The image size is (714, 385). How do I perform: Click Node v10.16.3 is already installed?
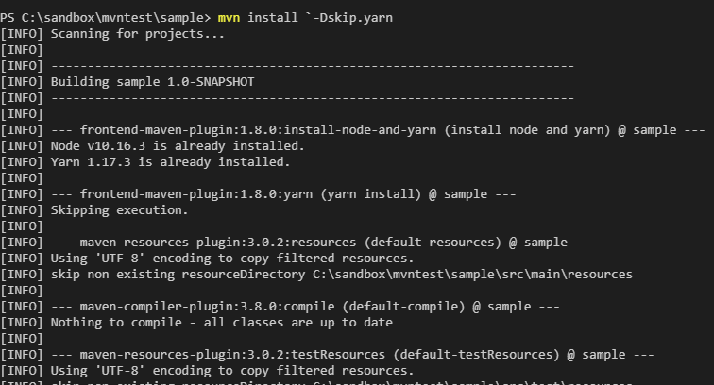coord(178,146)
